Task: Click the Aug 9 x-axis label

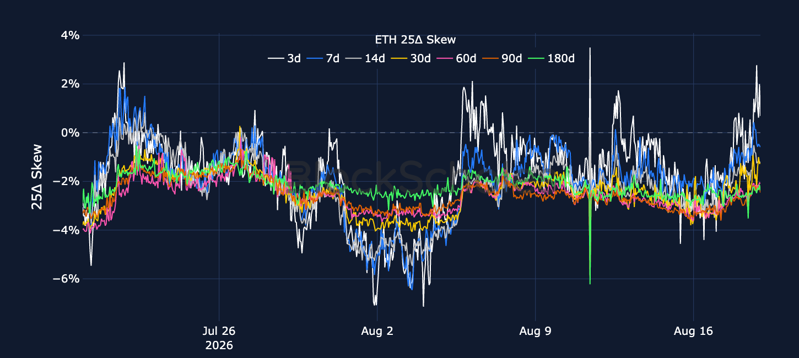Action: point(535,332)
